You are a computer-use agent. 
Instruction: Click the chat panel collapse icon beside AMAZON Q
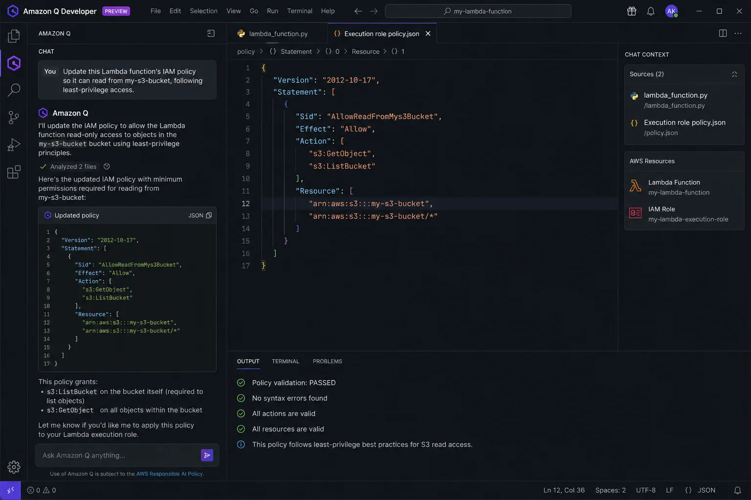coord(211,33)
